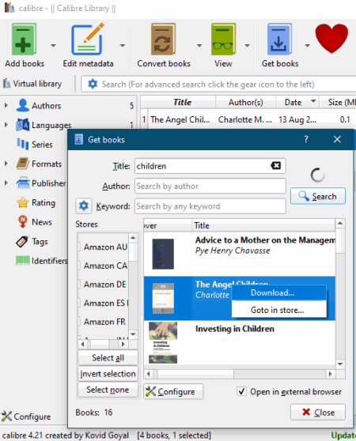The height and width of the screenshot is (441, 356).
Task: Click the gear icon beside Keyword
Action: click(x=84, y=205)
